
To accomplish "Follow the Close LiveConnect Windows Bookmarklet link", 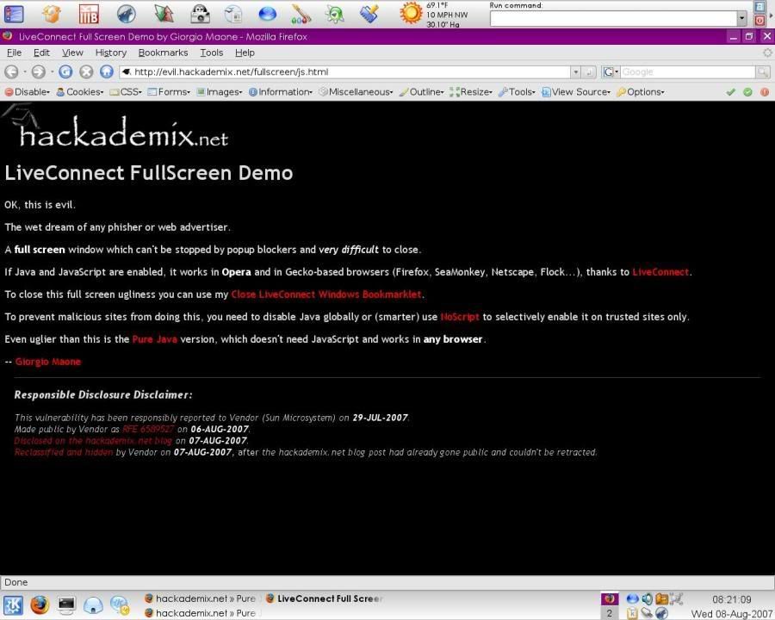I will pyautogui.click(x=325, y=294).
